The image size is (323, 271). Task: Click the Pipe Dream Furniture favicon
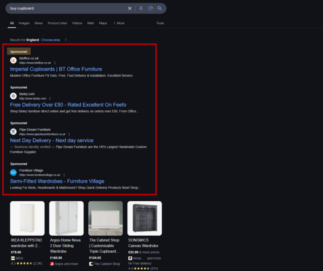(x=13, y=132)
